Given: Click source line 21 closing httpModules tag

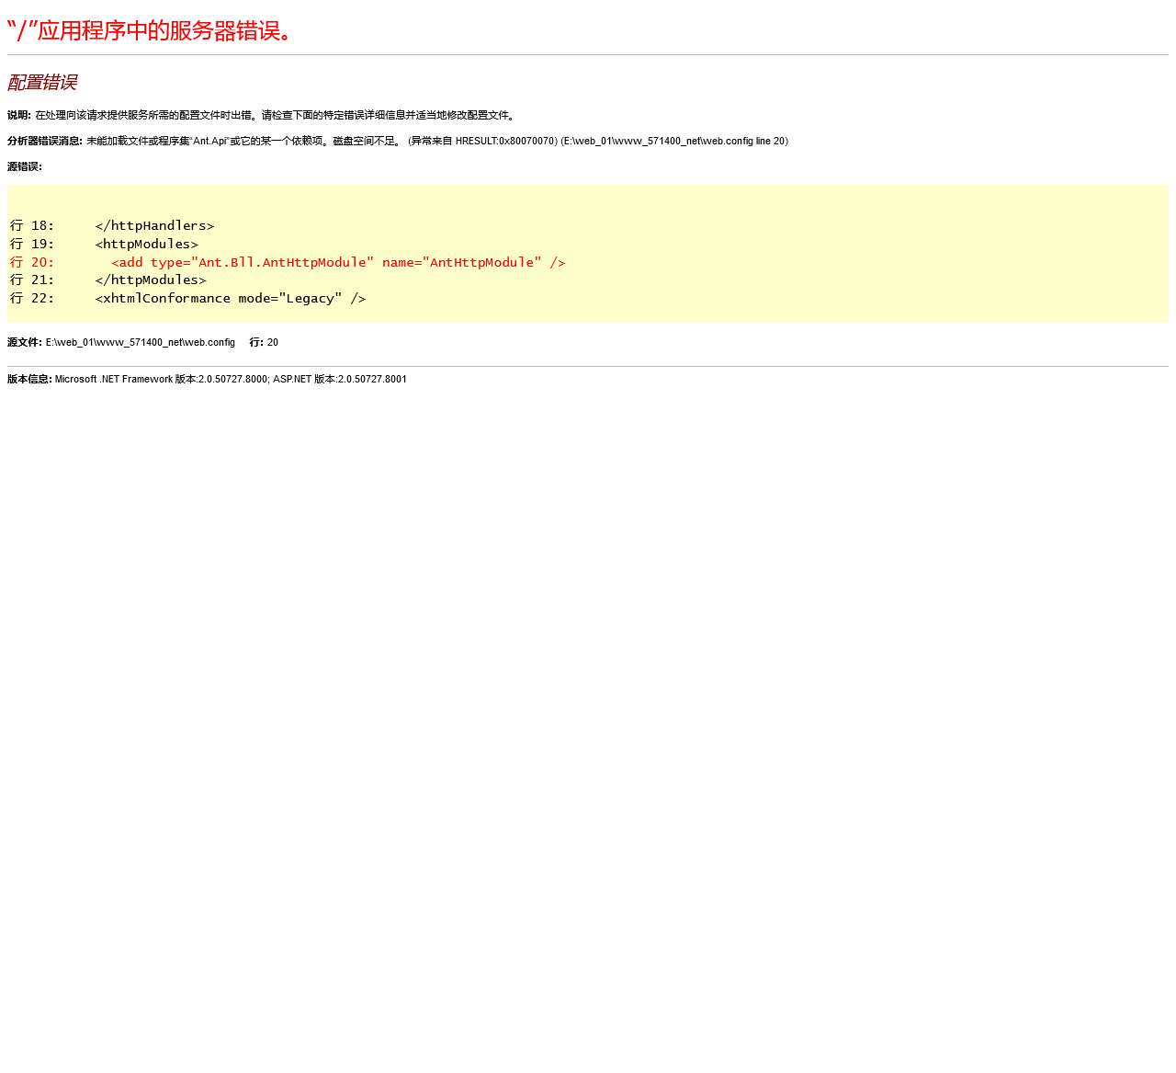Looking at the screenshot, I should pyautogui.click(x=108, y=280).
